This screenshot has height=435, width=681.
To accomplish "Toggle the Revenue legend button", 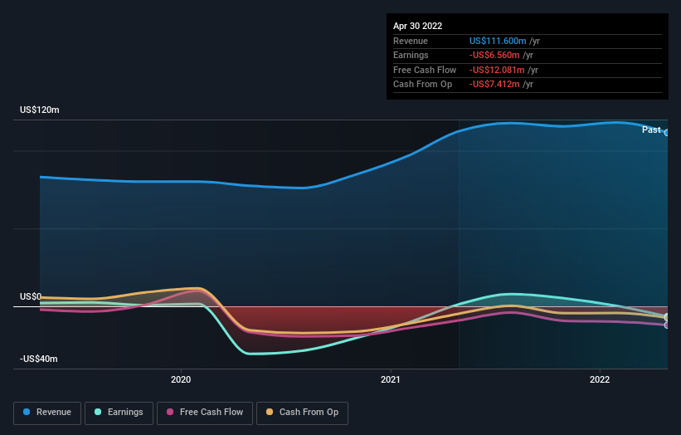I will tap(47, 413).
